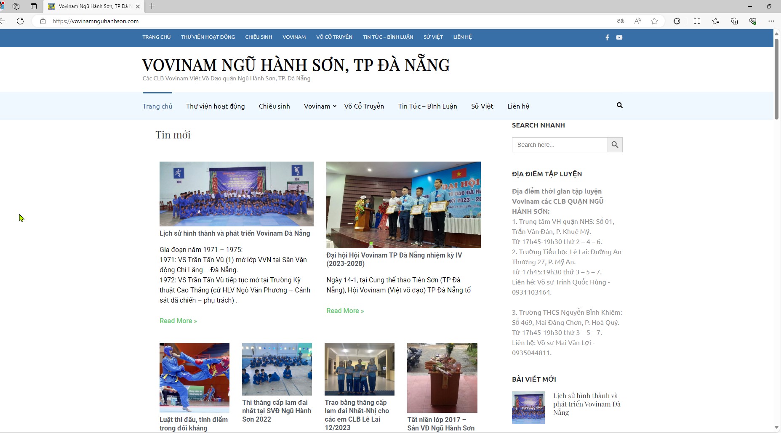Open article Đại hội Hội Vovinam nhiệm kỳ IV
The height and width of the screenshot is (433, 781).
click(x=394, y=259)
